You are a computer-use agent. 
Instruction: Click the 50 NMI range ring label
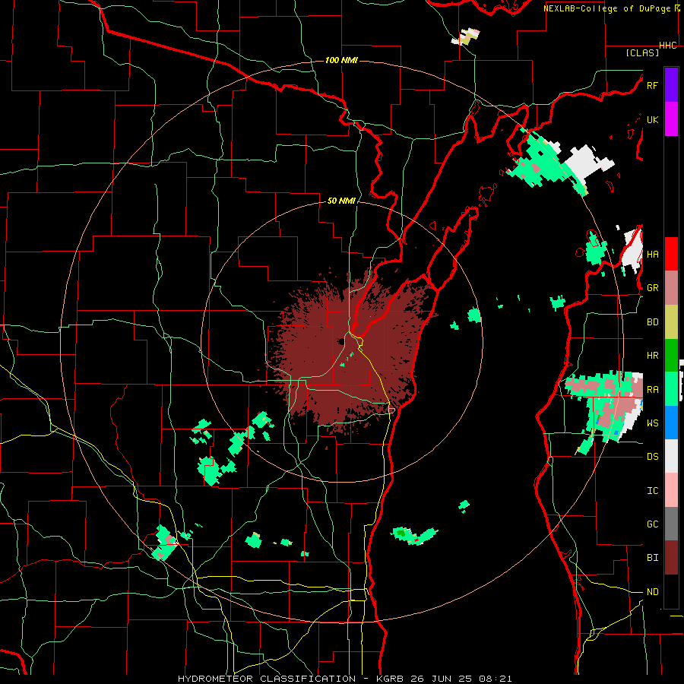point(341,201)
